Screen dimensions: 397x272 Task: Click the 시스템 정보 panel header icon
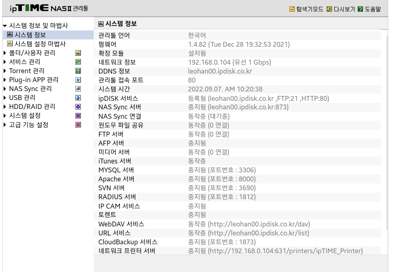(101, 24)
